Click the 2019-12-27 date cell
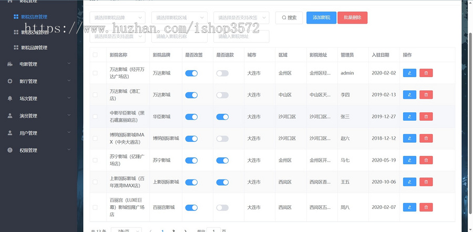Viewport: 473px width, 232px height. 384,117
